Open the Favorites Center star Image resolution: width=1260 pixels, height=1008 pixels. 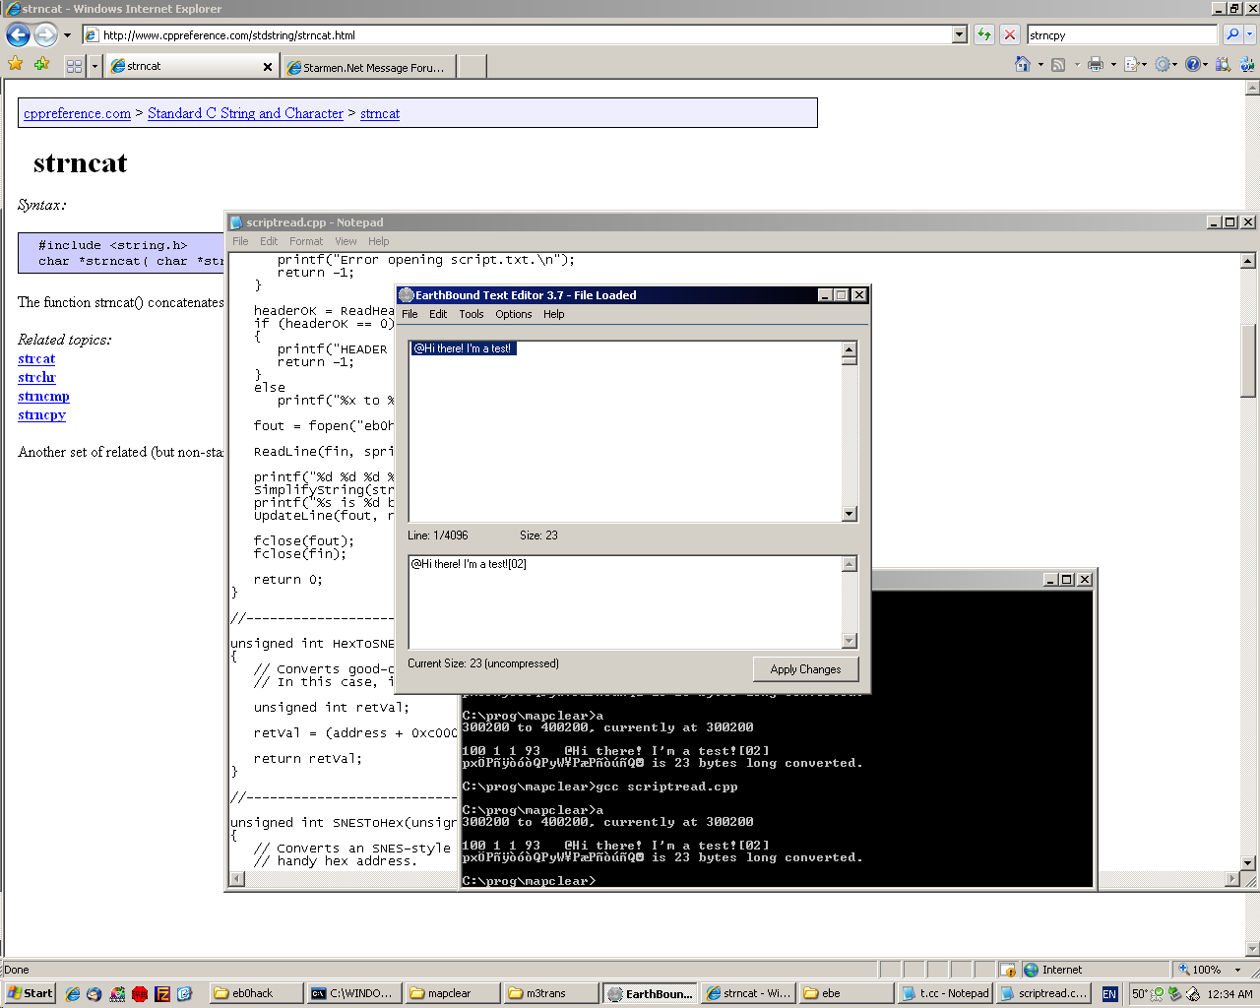tap(16, 65)
